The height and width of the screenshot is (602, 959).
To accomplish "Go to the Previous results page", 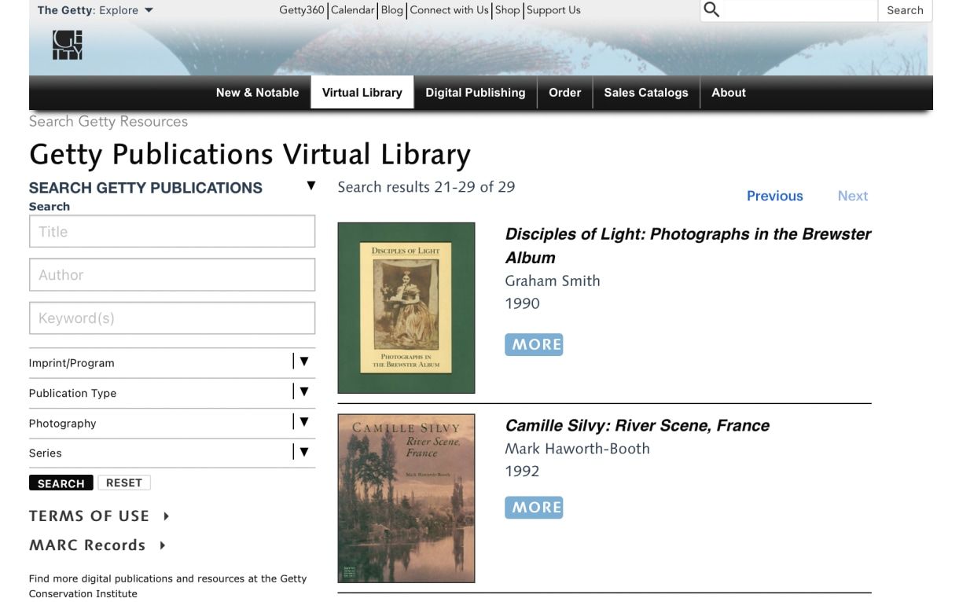I will (x=774, y=196).
